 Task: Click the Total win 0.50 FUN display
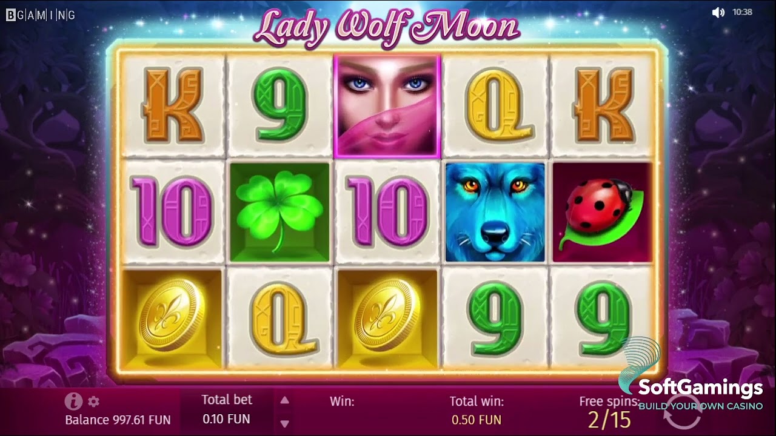point(477,410)
